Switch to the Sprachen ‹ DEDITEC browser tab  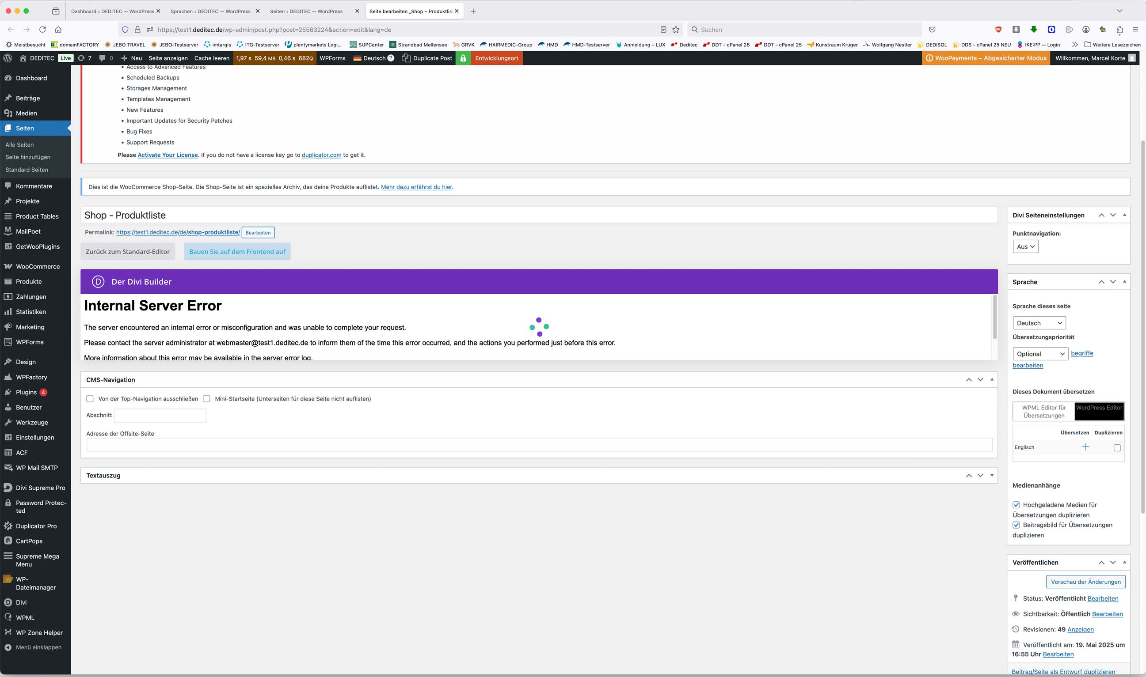[x=210, y=11]
